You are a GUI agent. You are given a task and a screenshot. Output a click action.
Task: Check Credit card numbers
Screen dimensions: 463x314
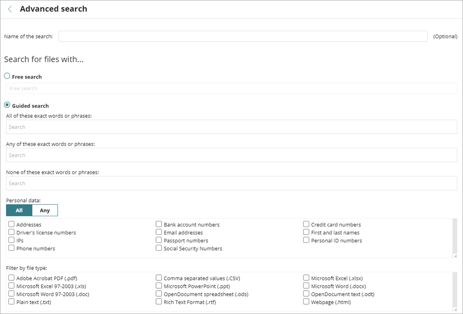(306, 224)
